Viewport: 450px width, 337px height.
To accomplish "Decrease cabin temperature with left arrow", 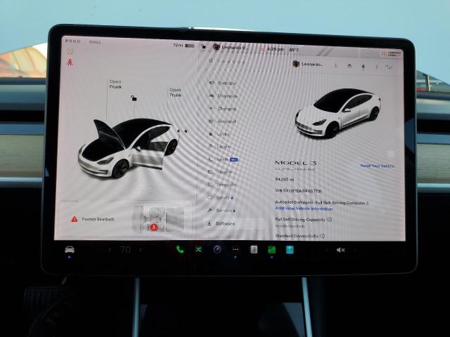I will tap(110, 250).
